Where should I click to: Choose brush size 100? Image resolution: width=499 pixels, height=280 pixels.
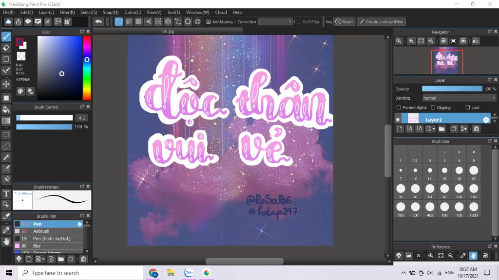tap(459, 190)
